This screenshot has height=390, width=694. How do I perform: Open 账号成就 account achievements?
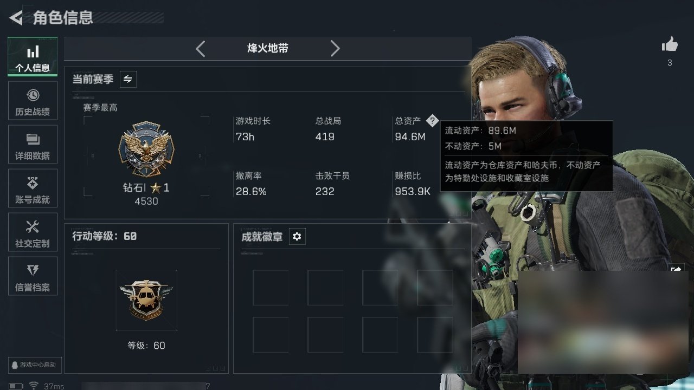click(x=33, y=188)
